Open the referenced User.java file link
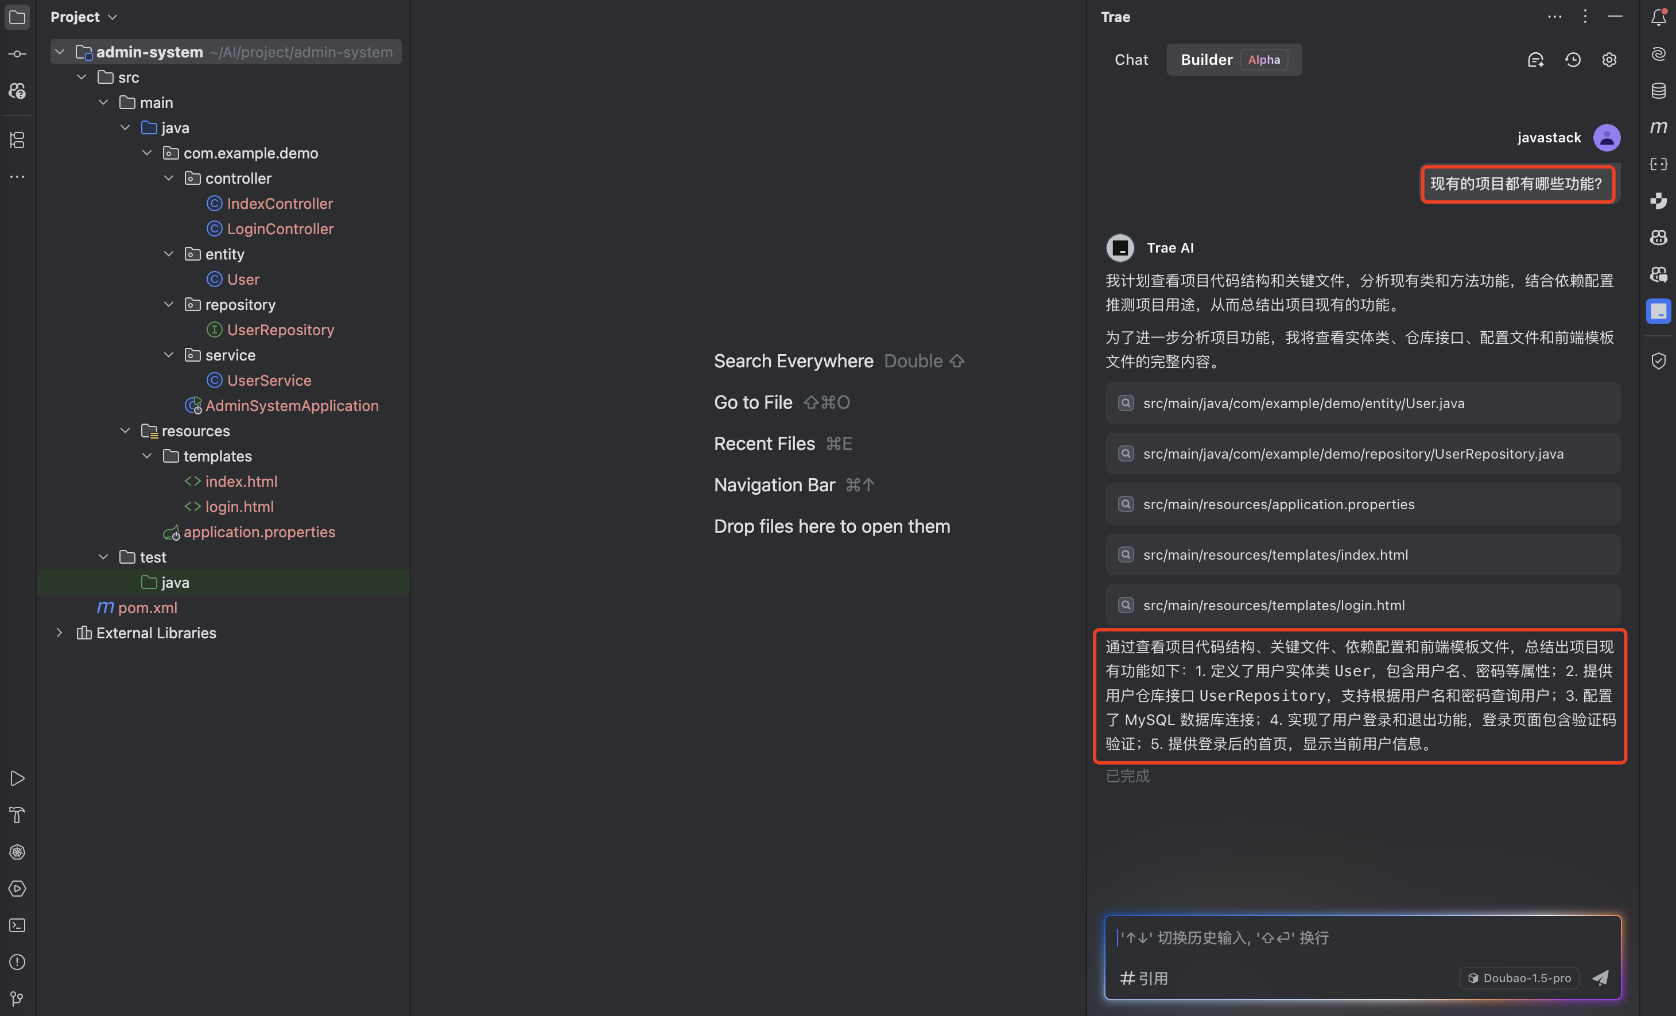The width and height of the screenshot is (1676, 1016). click(x=1303, y=404)
